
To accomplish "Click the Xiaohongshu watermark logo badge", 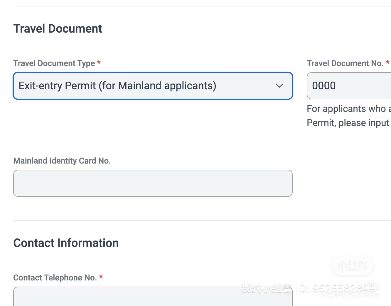I will click(x=352, y=266).
